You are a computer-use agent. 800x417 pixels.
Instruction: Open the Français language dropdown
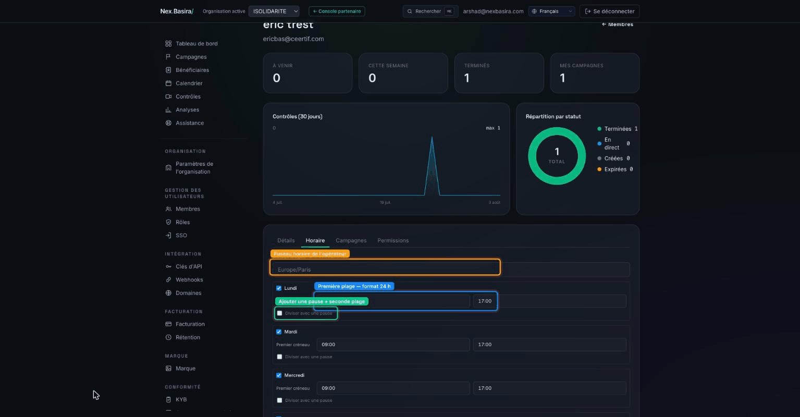[x=551, y=11]
